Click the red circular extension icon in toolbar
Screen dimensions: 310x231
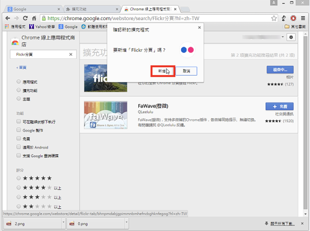(293, 18)
